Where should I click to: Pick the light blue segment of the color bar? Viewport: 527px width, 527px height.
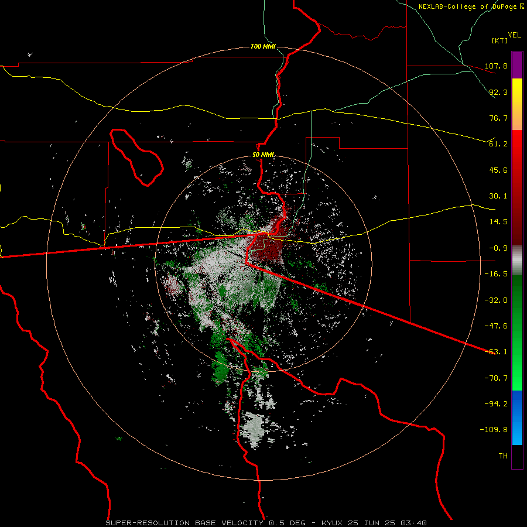(517, 432)
